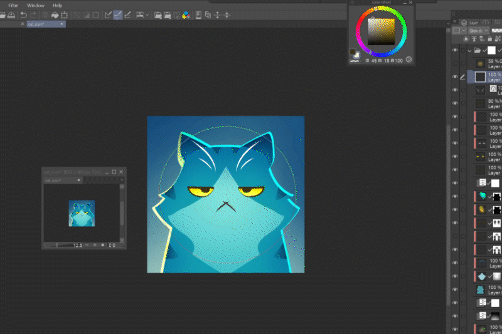
Task: Toggle visibility of the folder layer
Action: [x=456, y=50]
